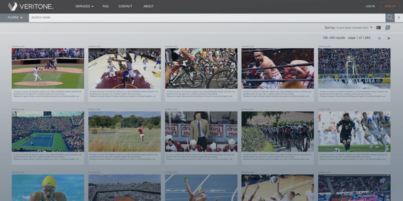
Task: Open the cycling peloton thumbnail
Action: coord(278,131)
